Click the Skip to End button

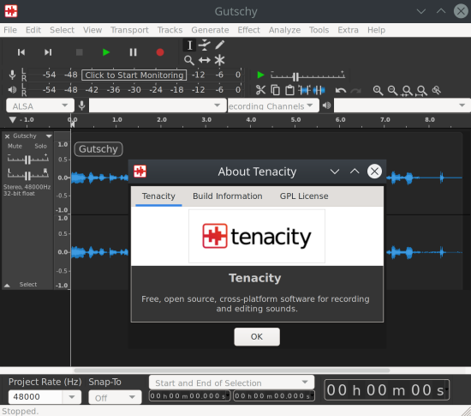pyautogui.click(x=48, y=52)
